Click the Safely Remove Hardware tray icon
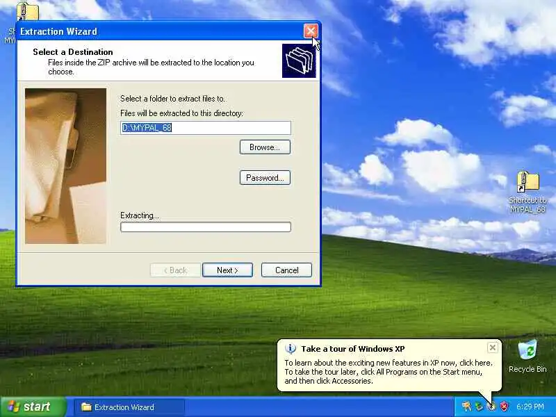The width and height of the screenshot is (556, 417). [479, 407]
